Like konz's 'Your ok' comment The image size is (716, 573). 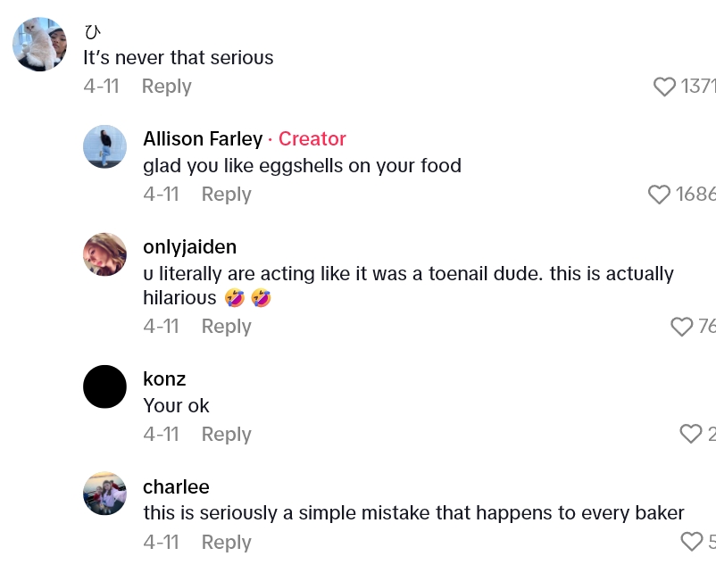pyautogui.click(x=691, y=435)
